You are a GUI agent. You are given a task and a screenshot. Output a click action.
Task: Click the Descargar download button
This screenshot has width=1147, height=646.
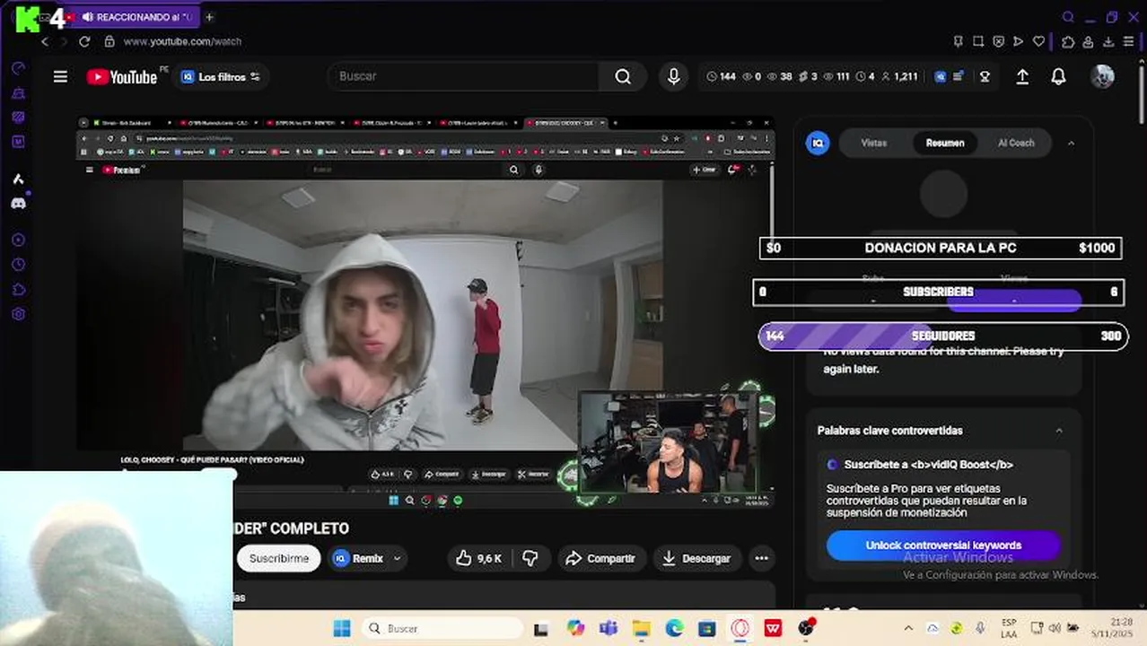[696, 558]
